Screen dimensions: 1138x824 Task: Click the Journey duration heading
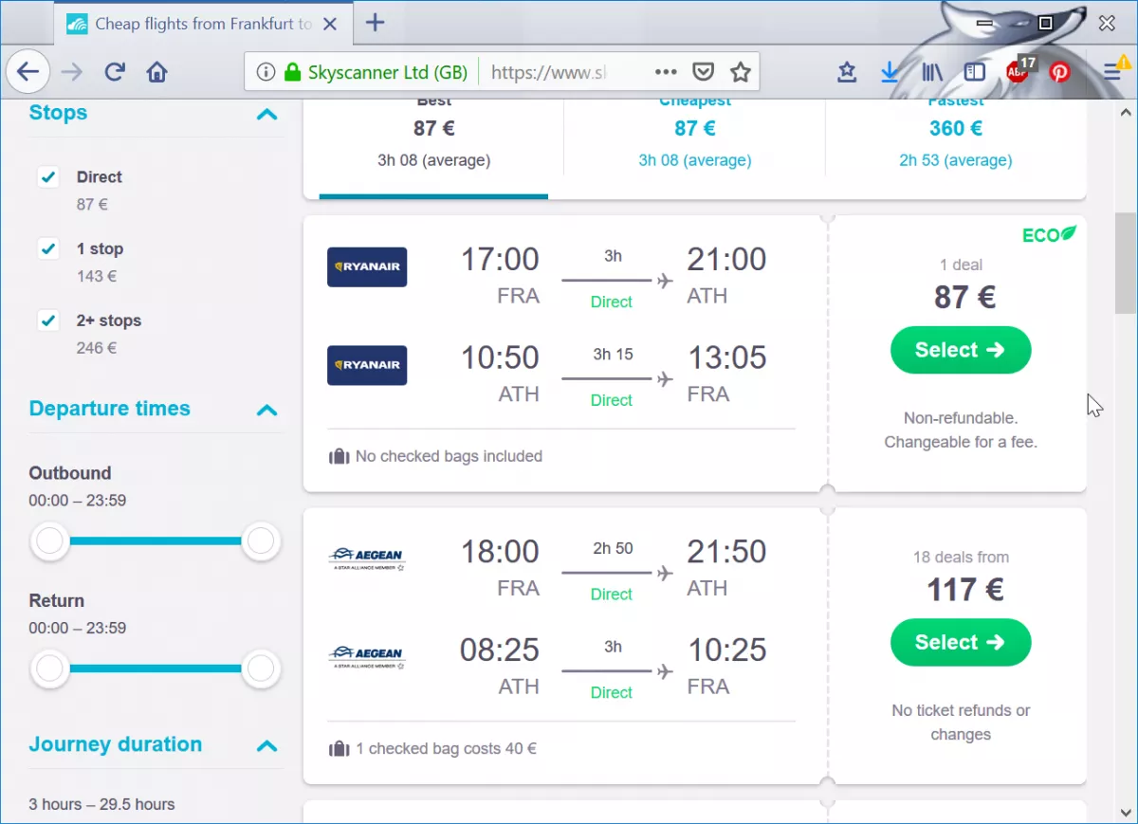(116, 744)
